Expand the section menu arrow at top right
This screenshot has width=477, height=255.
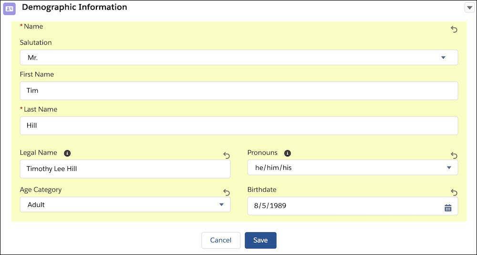coord(469,8)
